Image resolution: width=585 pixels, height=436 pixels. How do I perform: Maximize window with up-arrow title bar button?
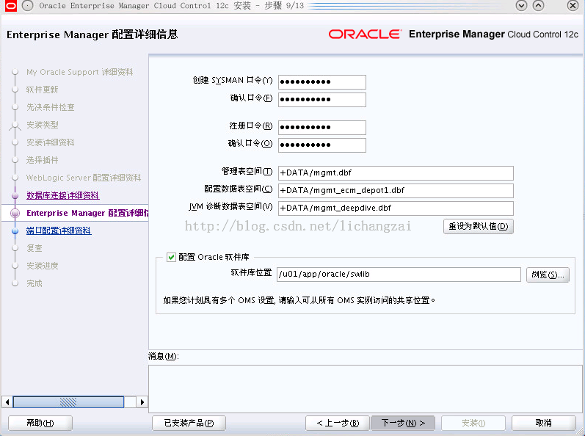point(538,6)
